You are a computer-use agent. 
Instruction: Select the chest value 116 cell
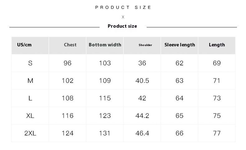coord(68,116)
